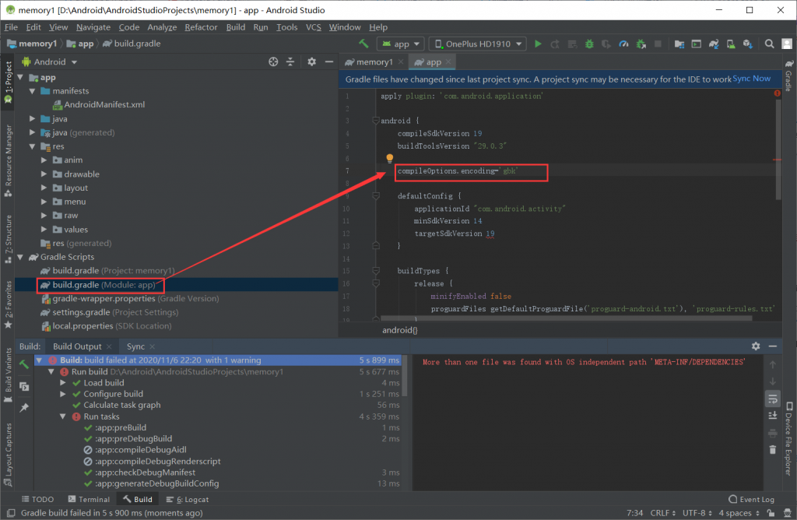Click the Sync Now link
This screenshot has width=797, height=520.
[751, 79]
